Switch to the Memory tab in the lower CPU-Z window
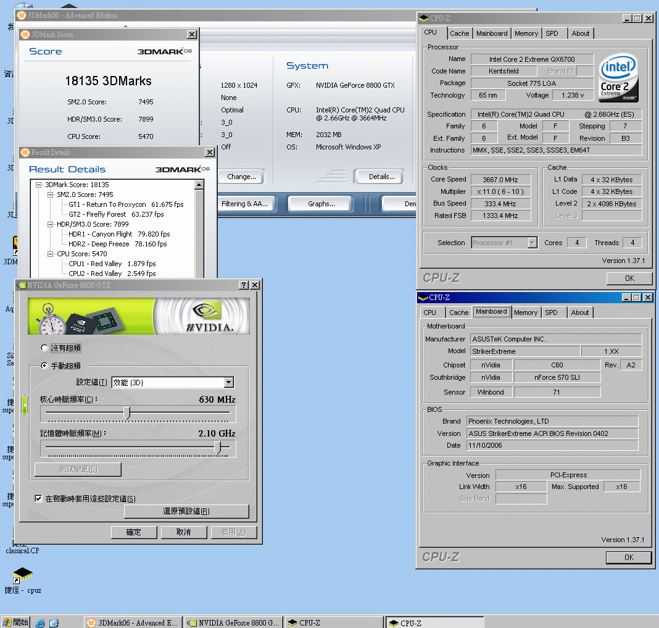659x628 pixels. [x=525, y=312]
